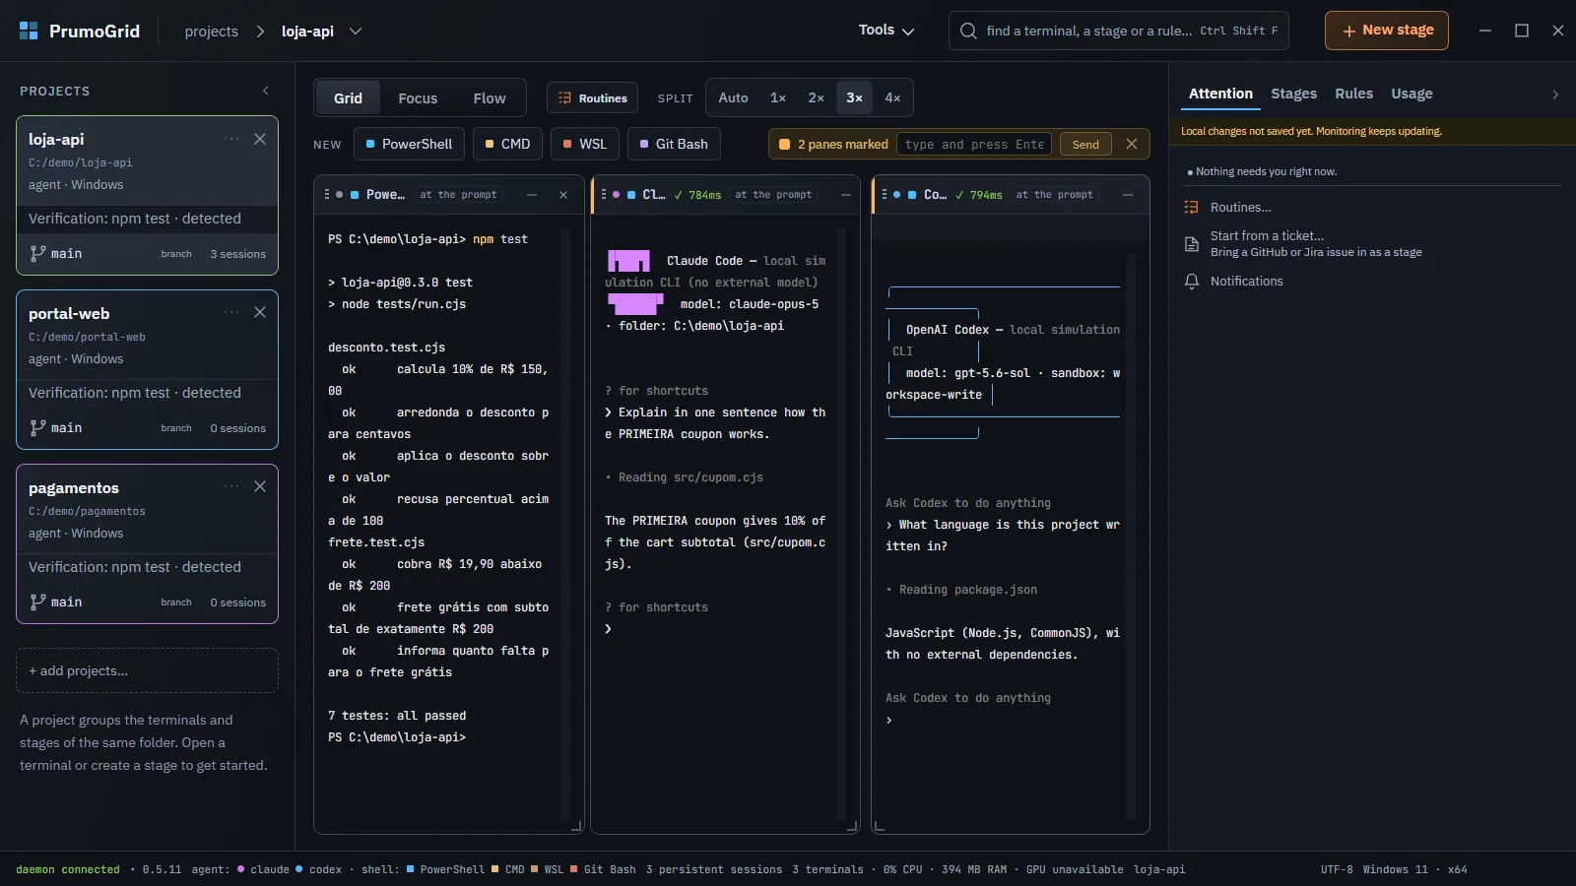
Task: Set split to 2× columns
Action: click(816, 97)
